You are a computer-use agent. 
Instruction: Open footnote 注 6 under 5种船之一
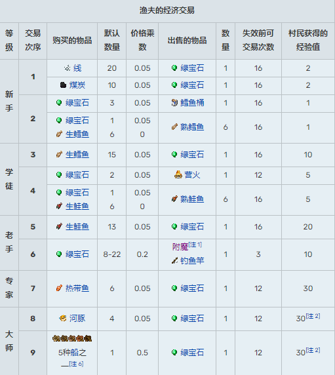(x=76, y=364)
